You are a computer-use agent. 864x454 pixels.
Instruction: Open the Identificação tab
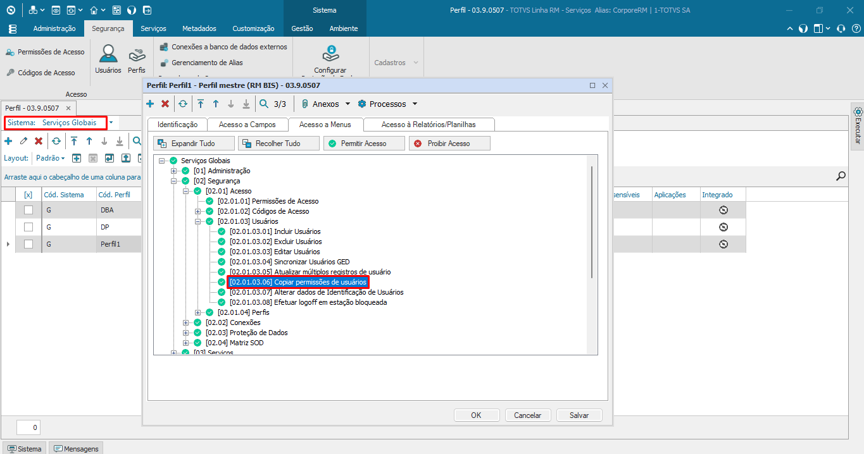pyautogui.click(x=177, y=125)
